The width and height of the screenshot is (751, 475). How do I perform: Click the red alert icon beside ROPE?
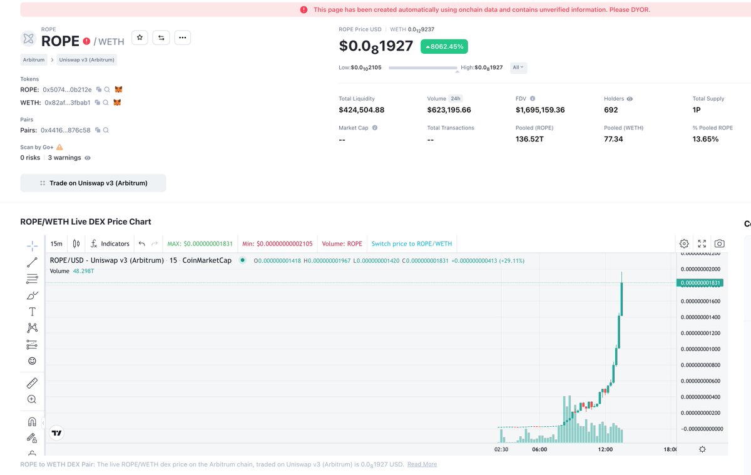pyautogui.click(x=86, y=41)
